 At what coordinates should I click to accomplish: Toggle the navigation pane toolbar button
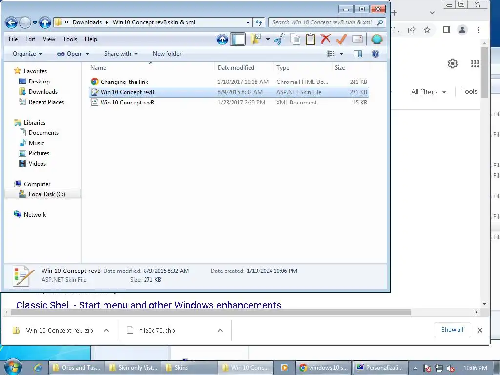click(x=238, y=39)
